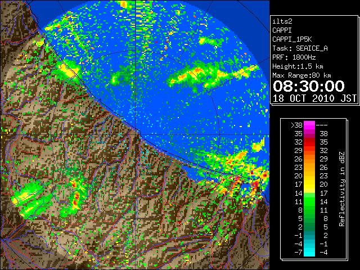Screen dimensions: 360x270
Task: Click the '---' legend label
Action: [x=322, y=125]
